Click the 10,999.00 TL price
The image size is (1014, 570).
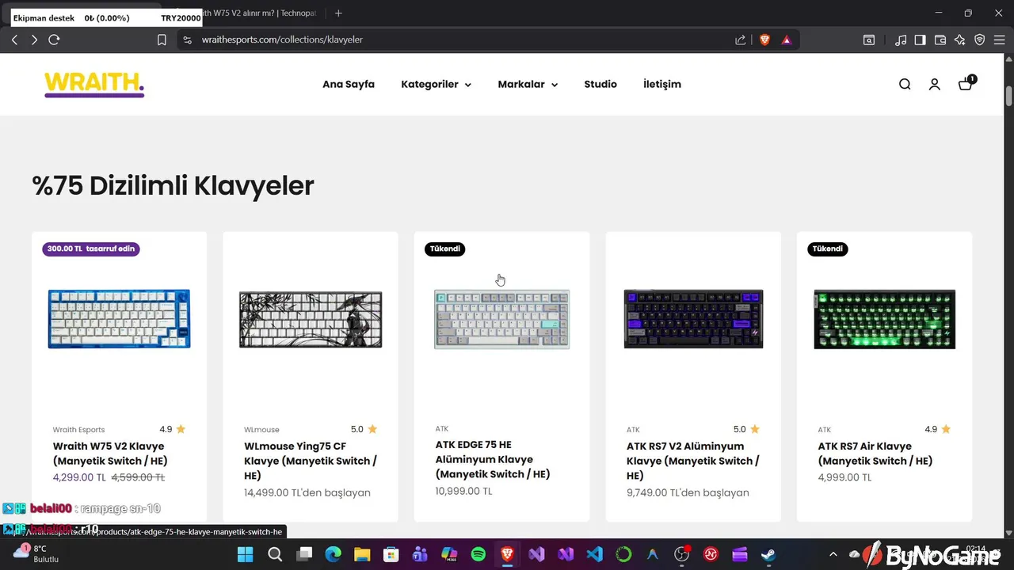tap(463, 491)
